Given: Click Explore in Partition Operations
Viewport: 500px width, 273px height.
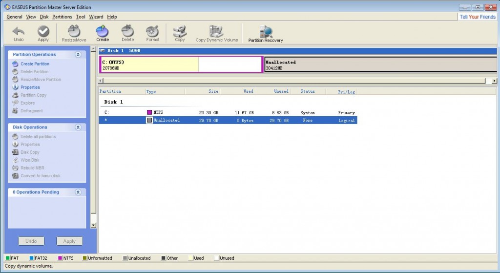Looking at the screenshot, I should coord(28,103).
